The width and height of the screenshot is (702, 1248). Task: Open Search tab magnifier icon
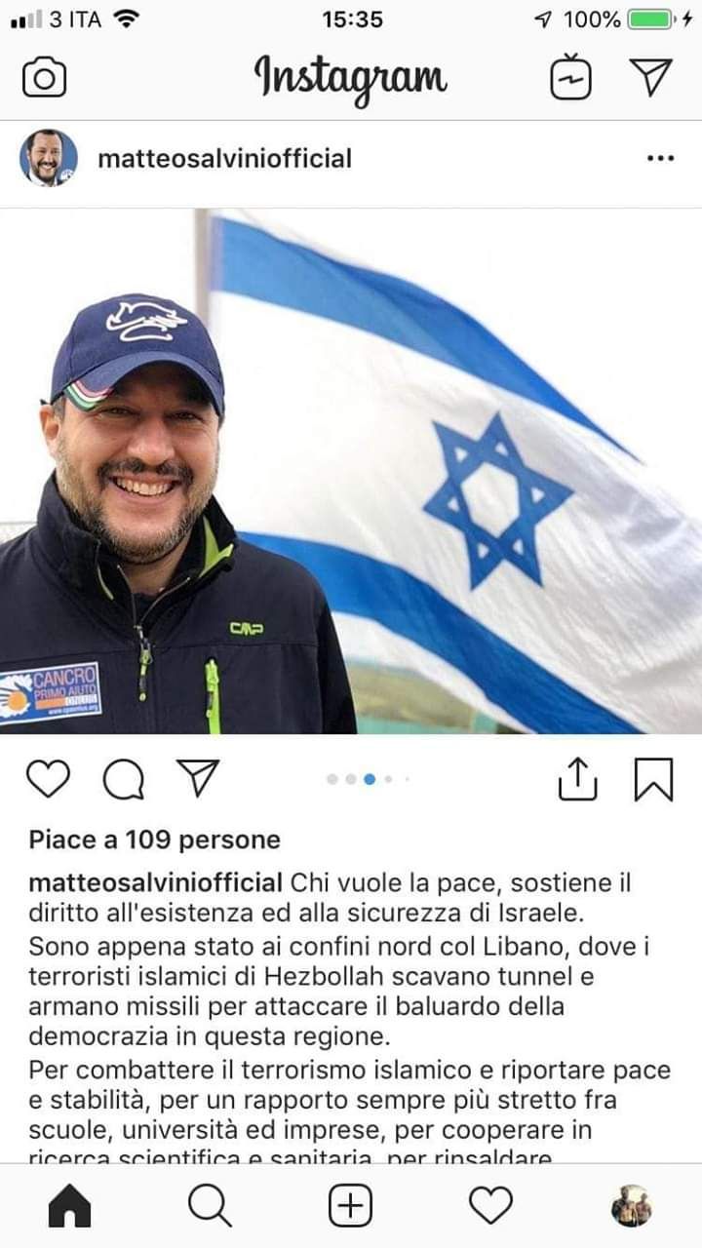click(x=210, y=1207)
